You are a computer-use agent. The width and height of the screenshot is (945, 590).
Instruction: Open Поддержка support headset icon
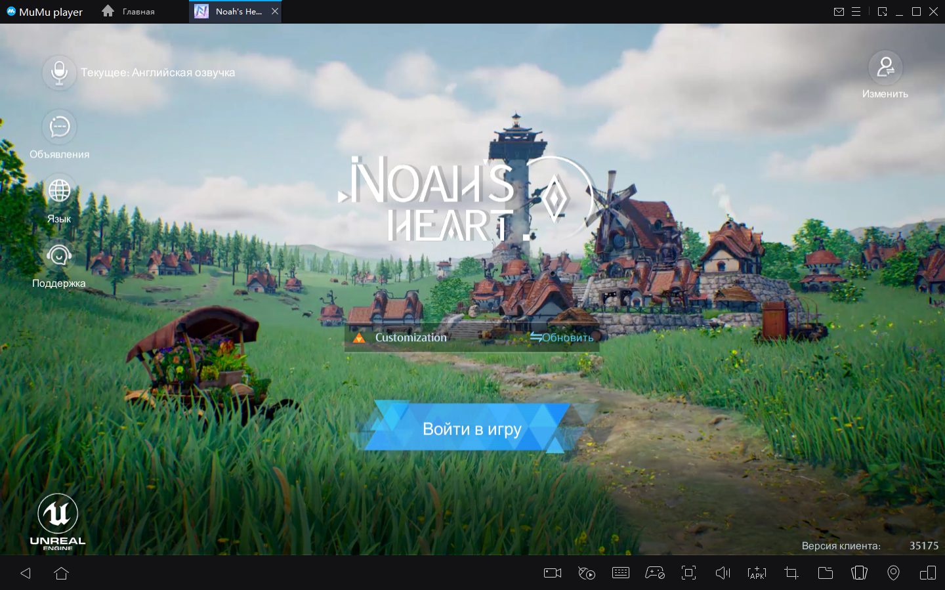(x=59, y=255)
